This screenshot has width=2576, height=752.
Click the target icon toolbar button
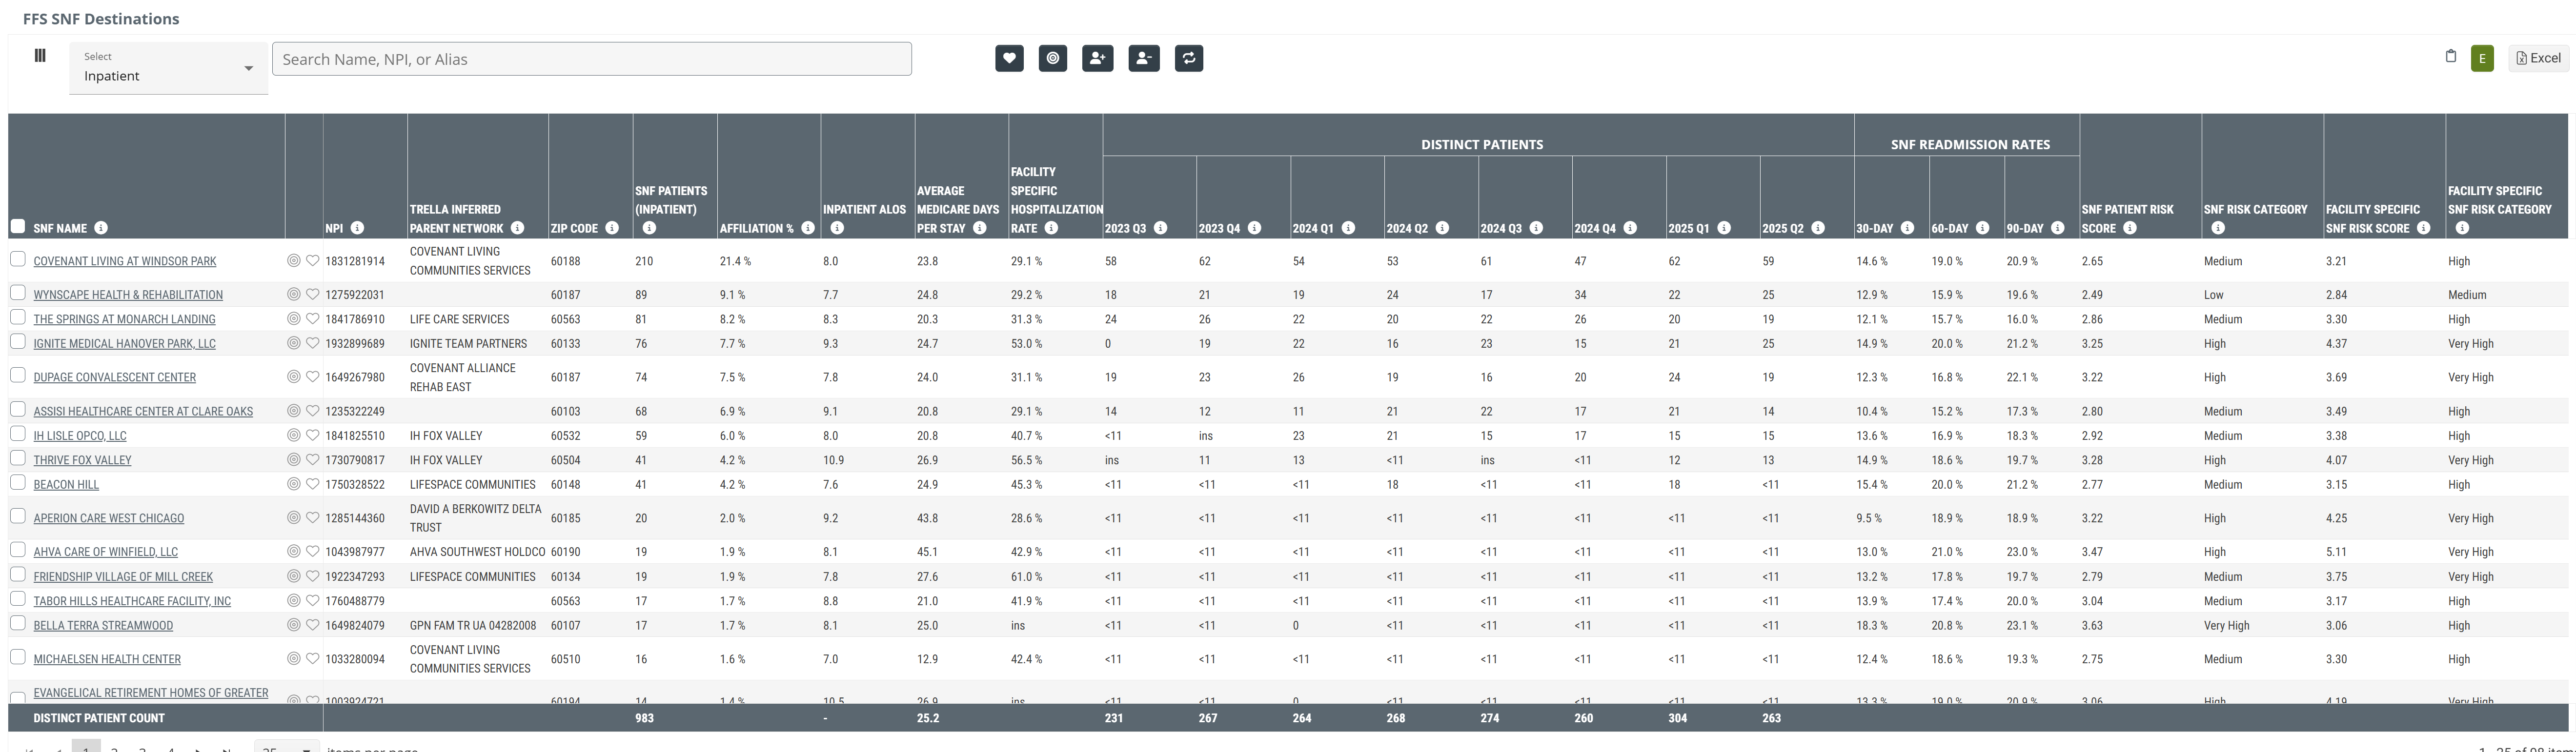tap(1053, 59)
